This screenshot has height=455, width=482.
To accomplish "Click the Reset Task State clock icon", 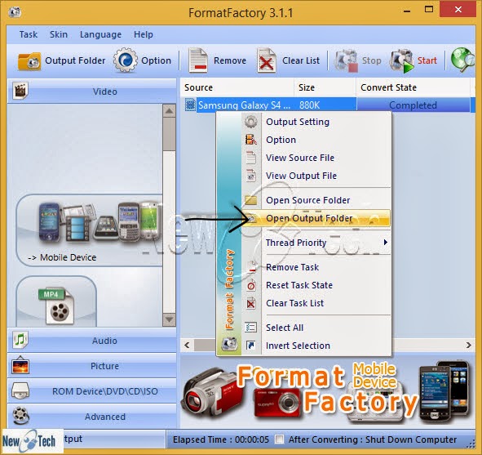I will (x=251, y=285).
